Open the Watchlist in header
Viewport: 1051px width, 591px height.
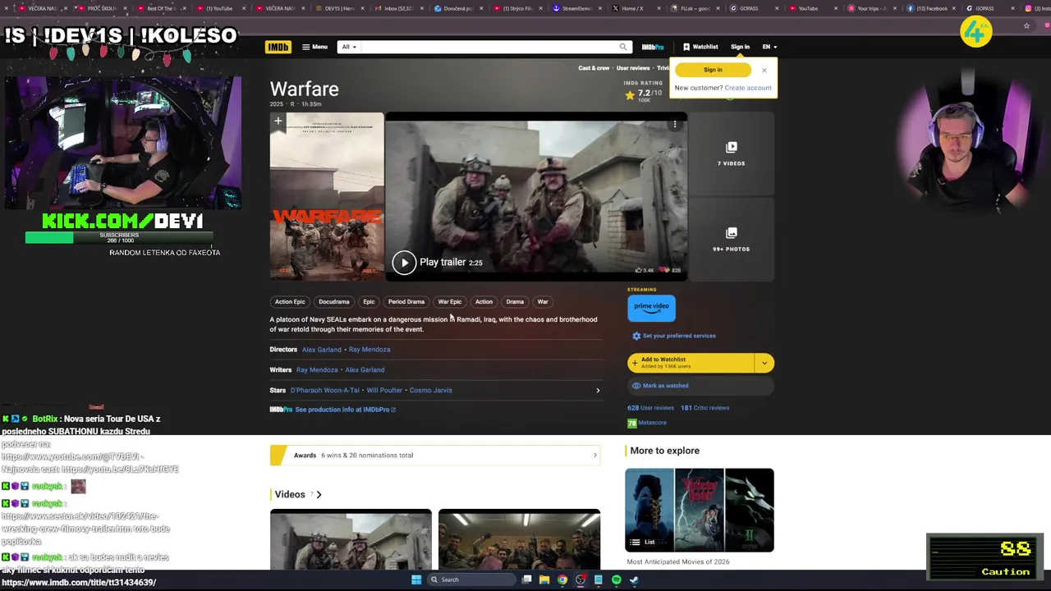(700, 47)
